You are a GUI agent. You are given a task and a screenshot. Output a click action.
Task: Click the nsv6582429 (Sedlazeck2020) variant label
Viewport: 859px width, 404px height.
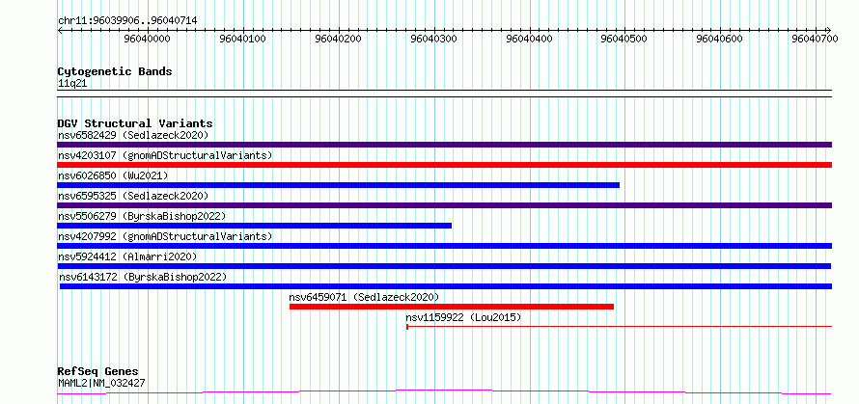tap(133, 135)
